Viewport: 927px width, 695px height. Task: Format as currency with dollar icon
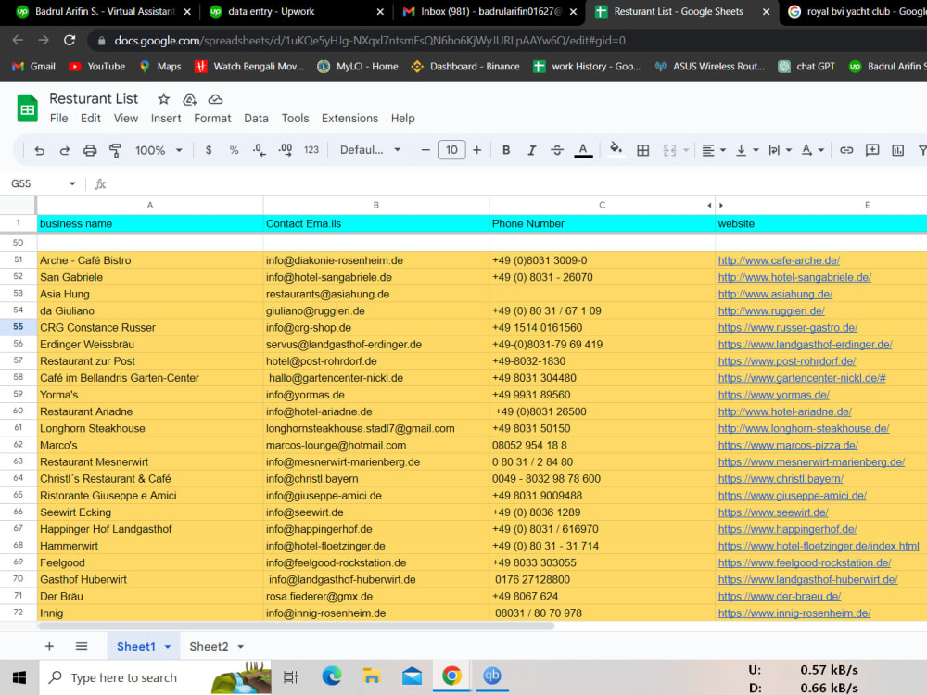(209, 150)
